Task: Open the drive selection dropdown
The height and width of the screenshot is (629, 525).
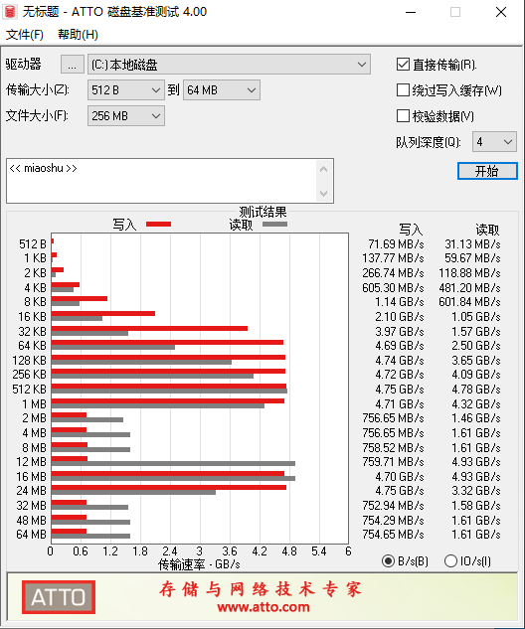Action: (229, 65)
